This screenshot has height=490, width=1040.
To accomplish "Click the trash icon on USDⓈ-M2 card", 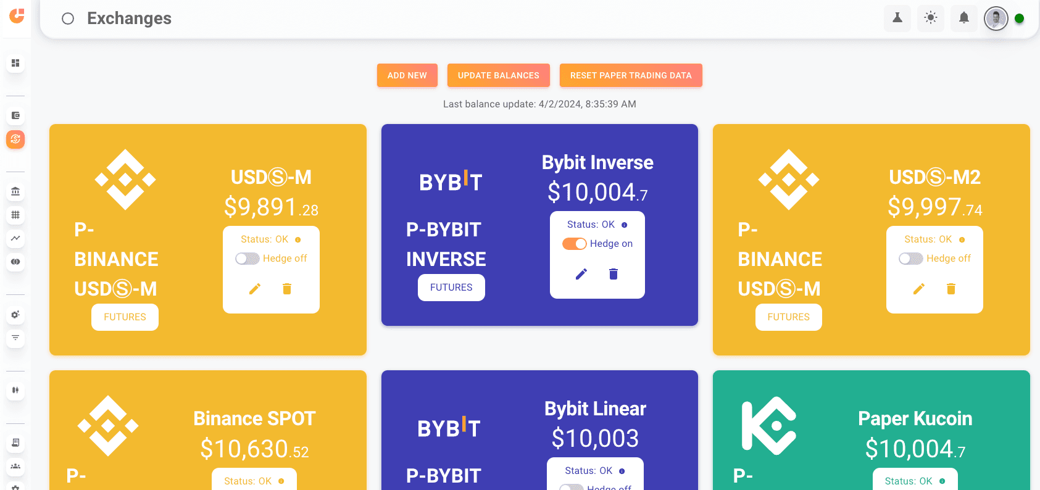I will point(951,289).
